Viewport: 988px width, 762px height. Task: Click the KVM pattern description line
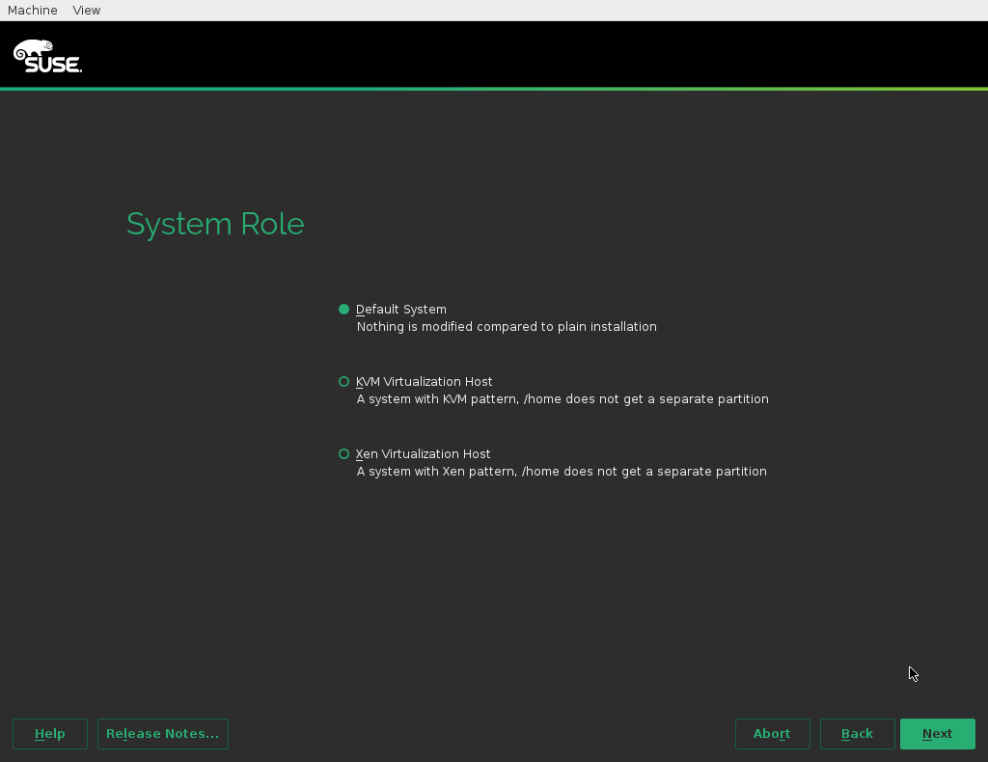pyautogui.click(x=563, y=399)
